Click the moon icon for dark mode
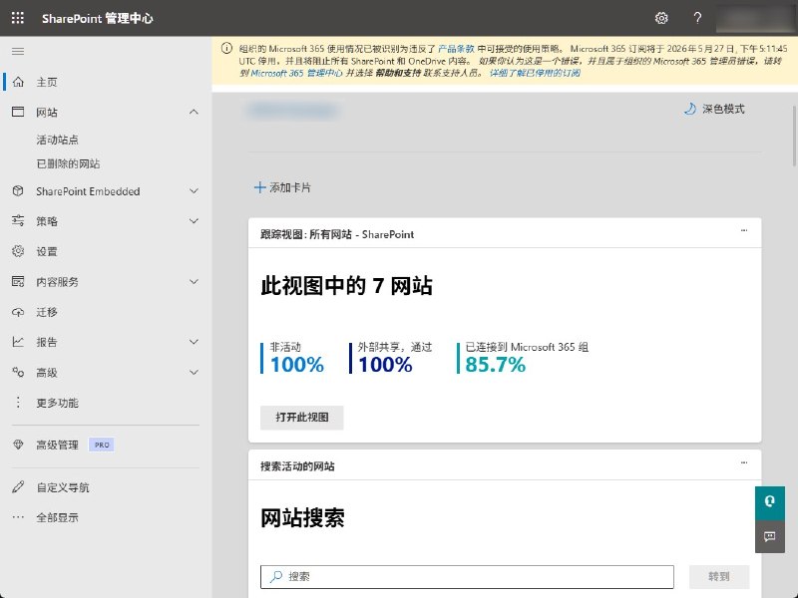Screen dimensions: 798x598 (689, 109)
